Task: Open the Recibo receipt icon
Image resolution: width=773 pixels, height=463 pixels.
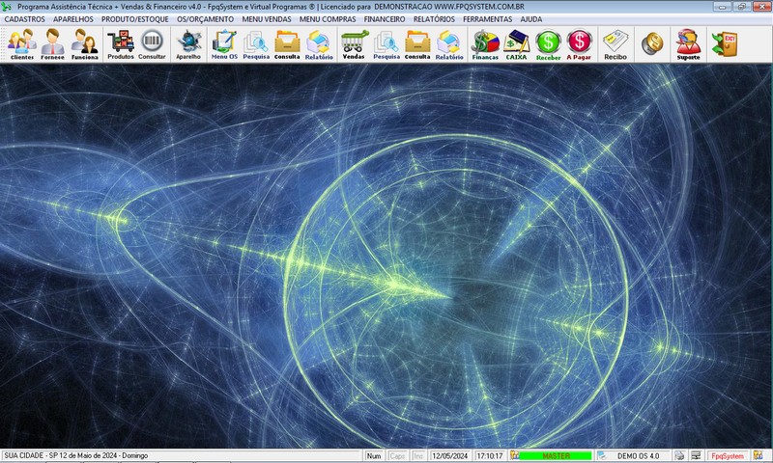Action: click(x=616, y=44)
